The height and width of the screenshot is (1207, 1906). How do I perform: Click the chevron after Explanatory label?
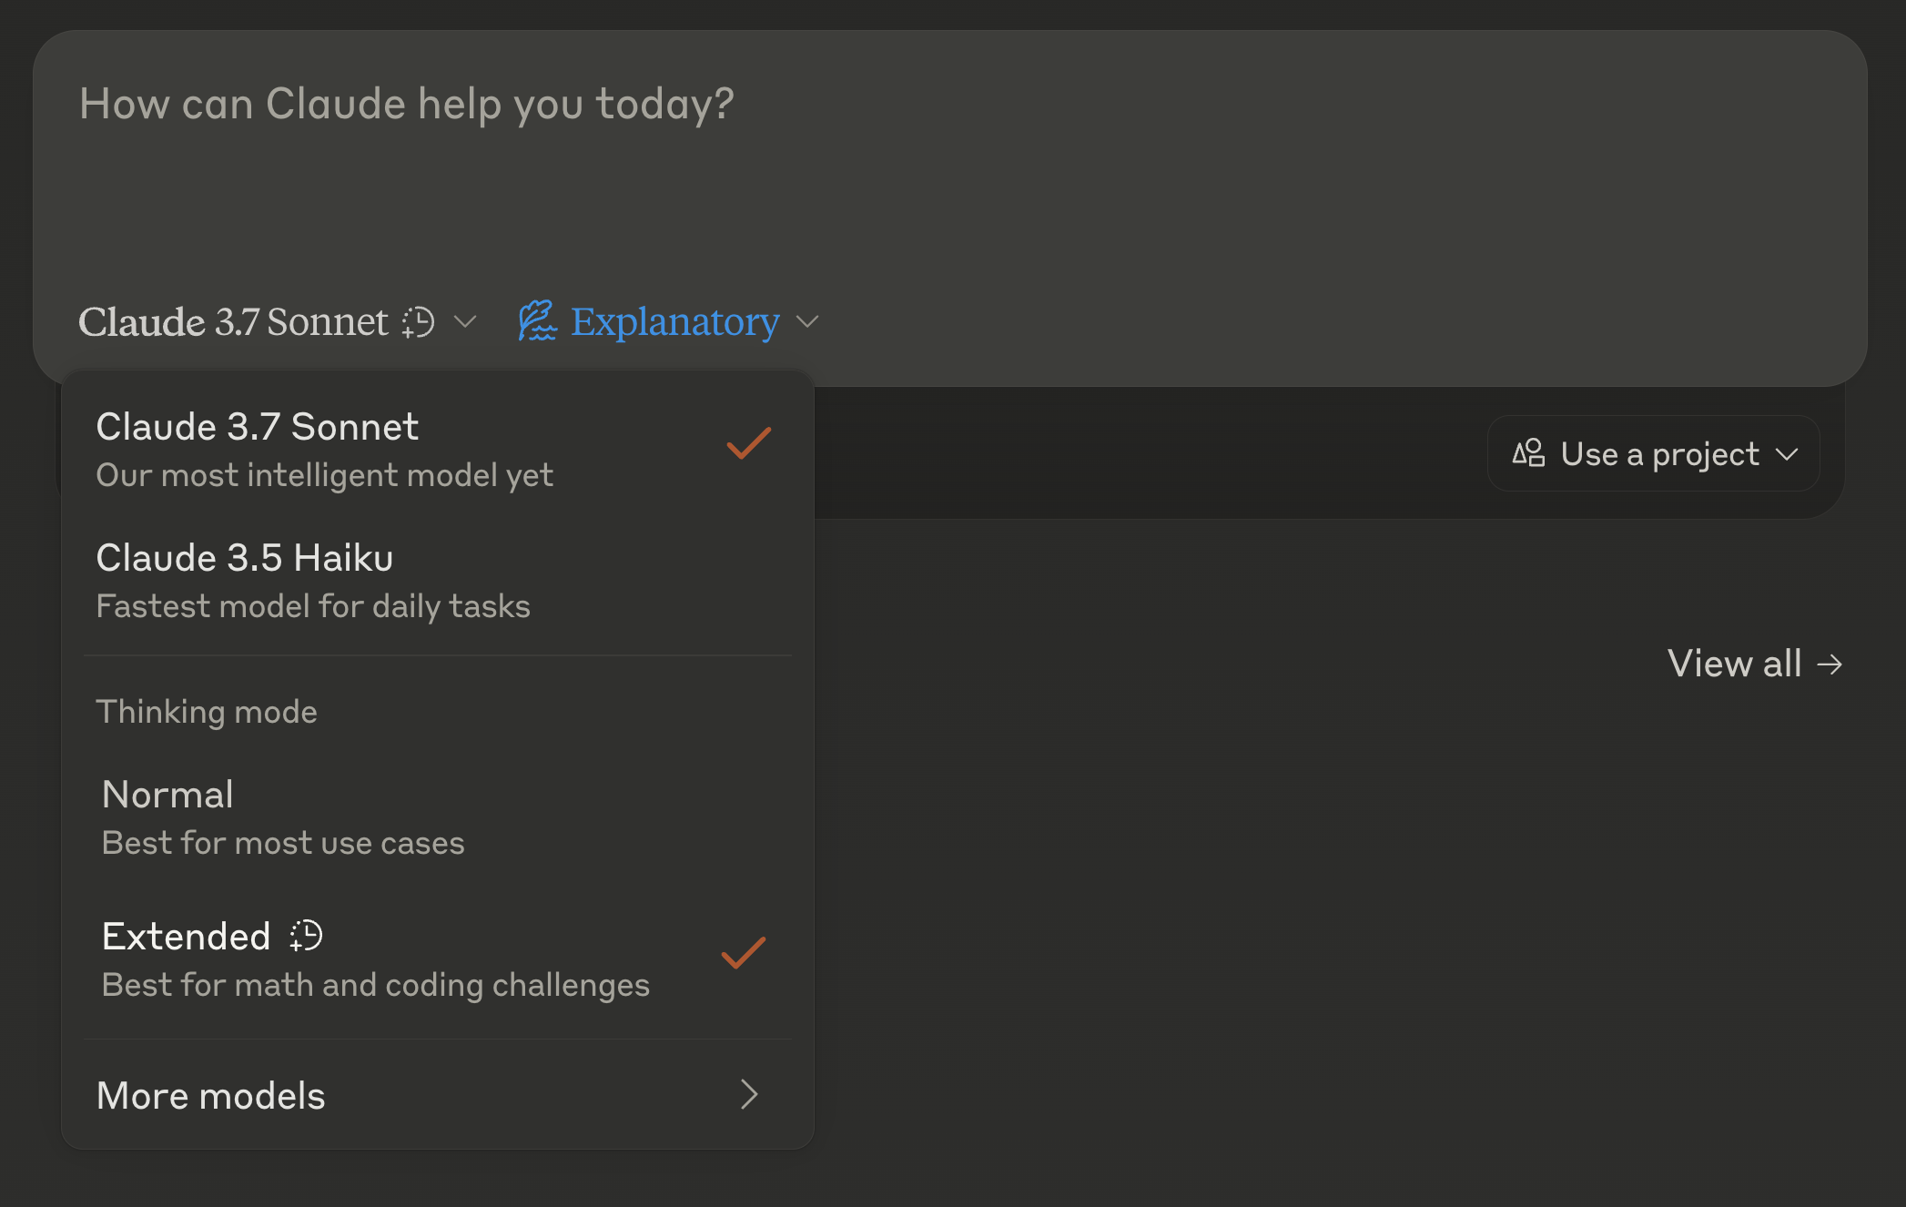coord(807,322)
